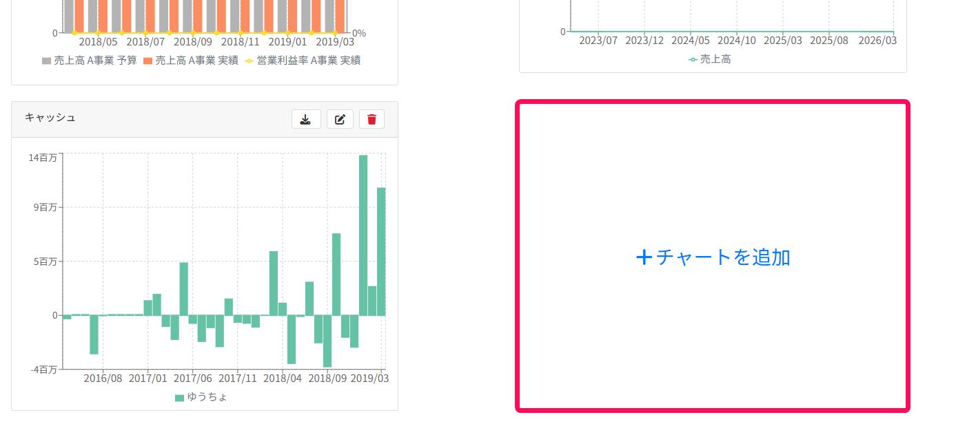Click the orange 実績 legend color swatch
This screenshot has height=437, width=956.
coord(148,61)
